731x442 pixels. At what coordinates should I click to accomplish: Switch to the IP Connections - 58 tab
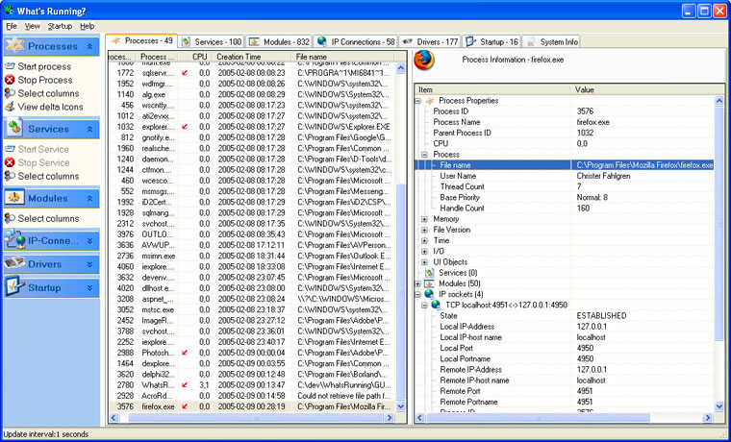click(x=356, y=41)
